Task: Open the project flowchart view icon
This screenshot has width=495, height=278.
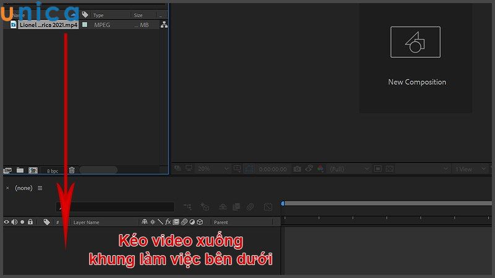Action: pos(164,25)
